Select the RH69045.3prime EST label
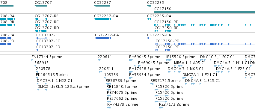 (x=153, y=63)
